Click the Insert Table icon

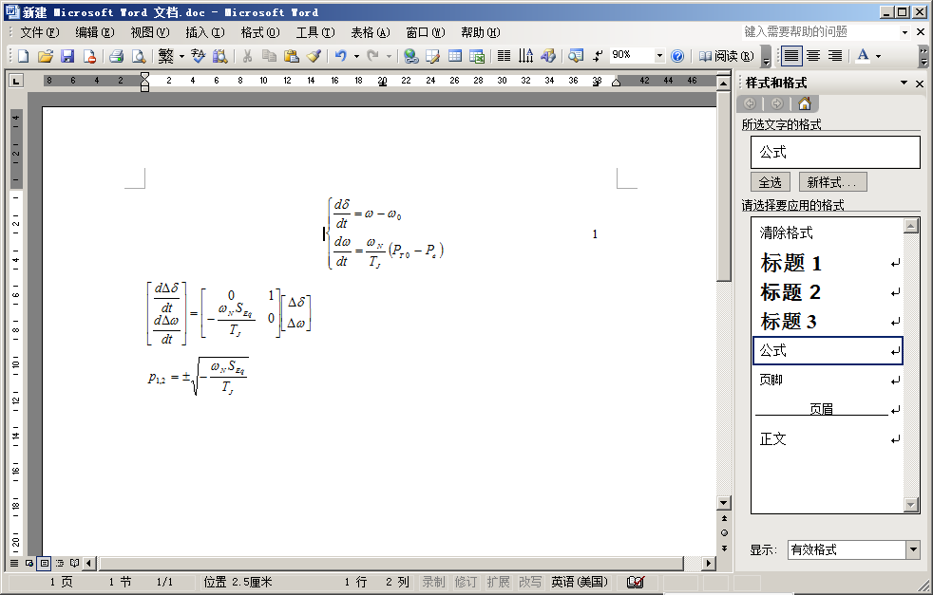click(x=454, y=56)
